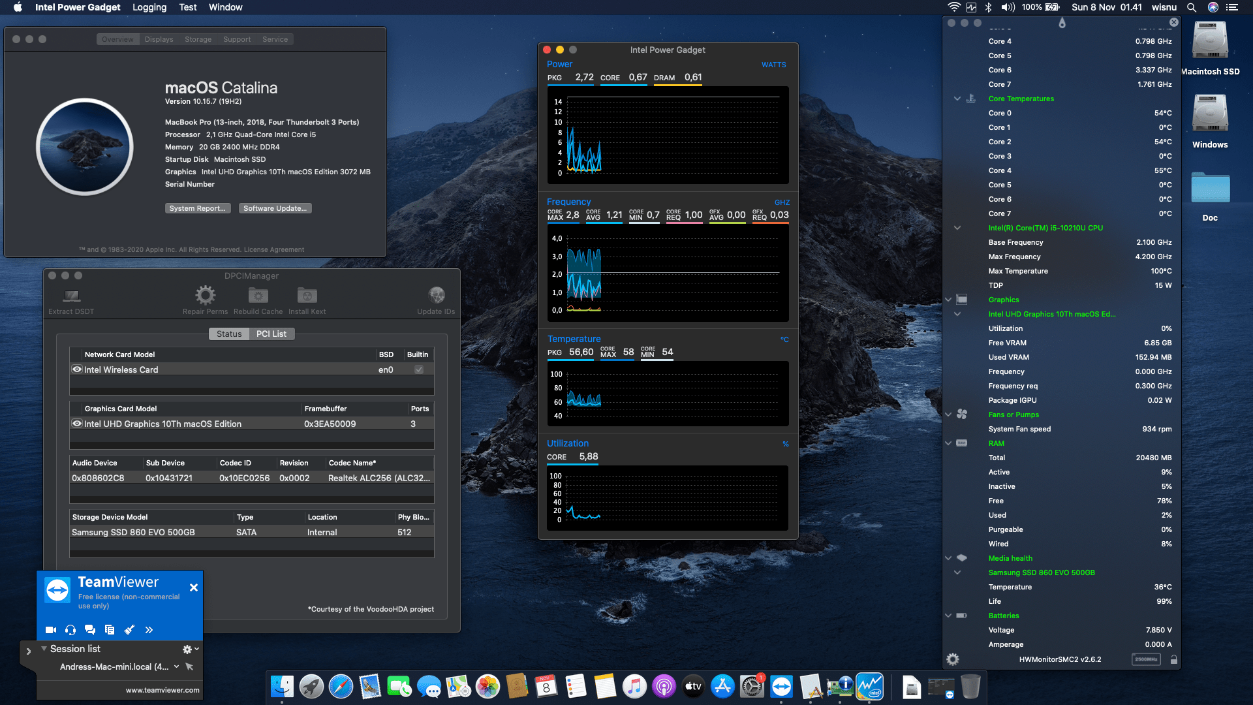Open App Store in the Dock

click(x=722, y=687)
